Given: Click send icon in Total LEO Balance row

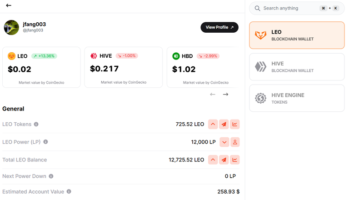Looking at the screenshot, I should click(x=224, y=160).
